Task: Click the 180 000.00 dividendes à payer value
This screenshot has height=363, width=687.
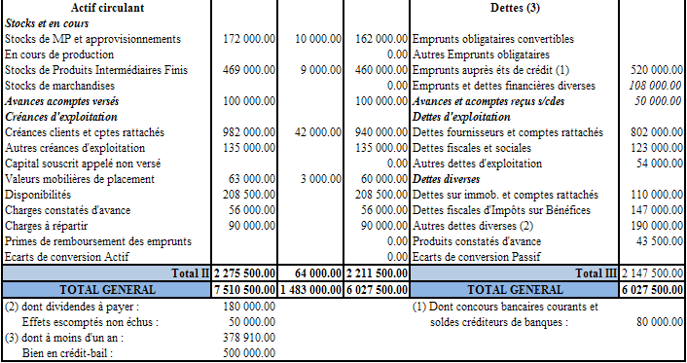Action: [249, 307]
